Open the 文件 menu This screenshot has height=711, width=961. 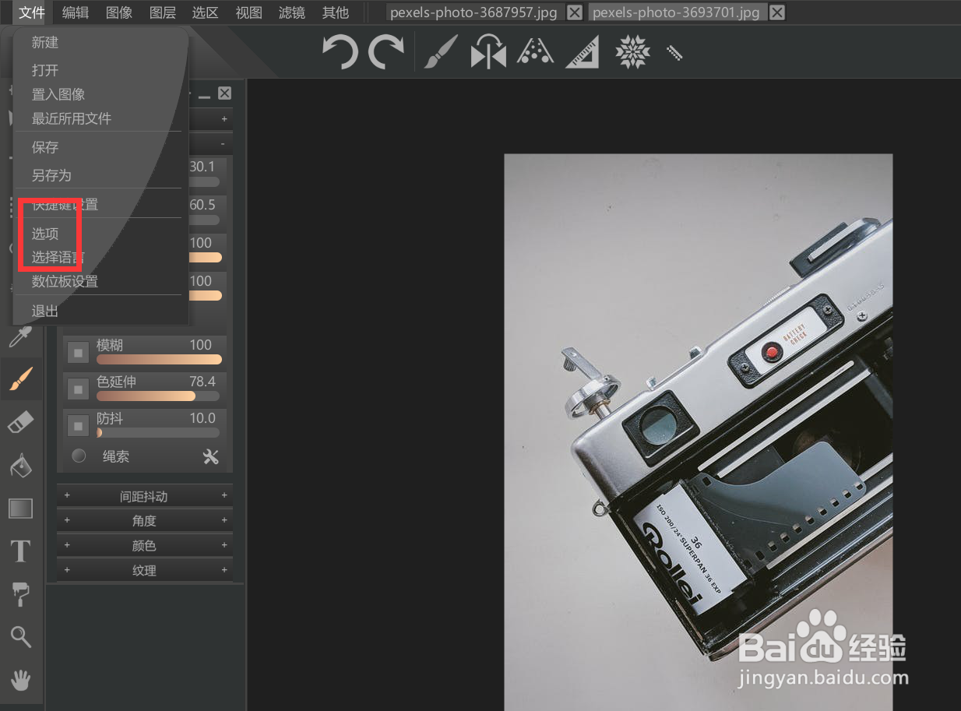pos(33,12)
